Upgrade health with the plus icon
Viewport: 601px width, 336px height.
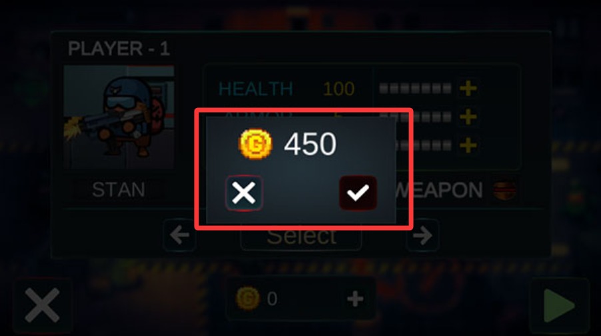[468, 88]
